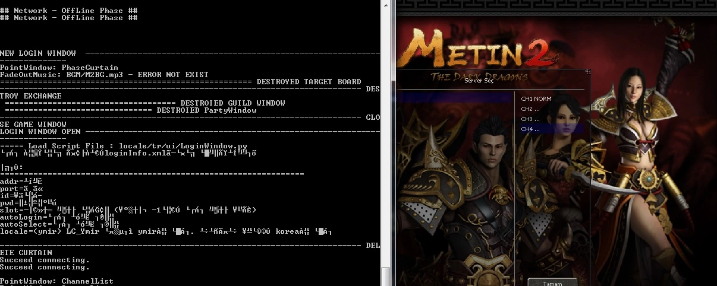Close the Server Seç dialog corner icon
Screen dimensions: 717x286
[x=588, y=71]
